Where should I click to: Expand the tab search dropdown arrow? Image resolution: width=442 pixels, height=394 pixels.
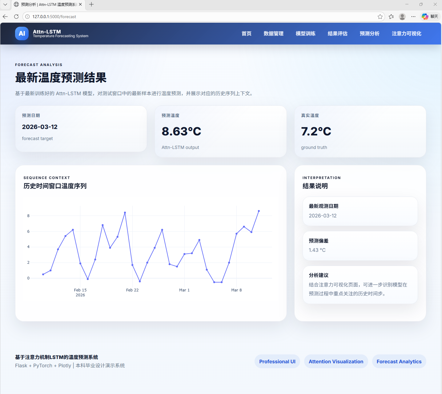pyautogui.click(x=5, y=4)
